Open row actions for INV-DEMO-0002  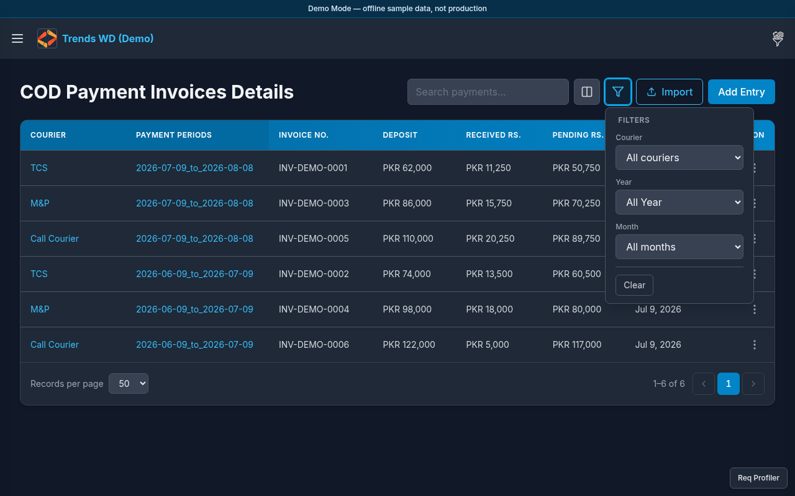[x=755, y=274]
